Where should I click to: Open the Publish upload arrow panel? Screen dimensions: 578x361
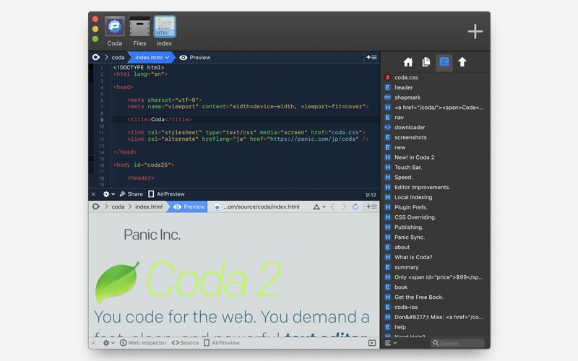(x=462, y=62)
